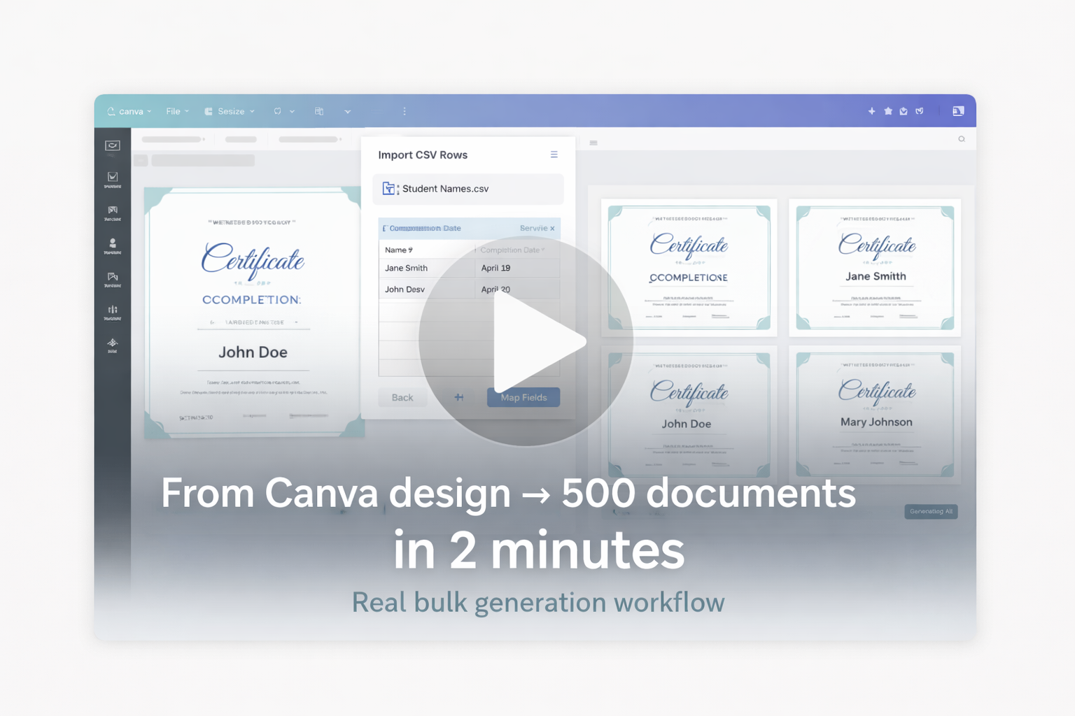Click the Map Fields button
Viewport: 1075px width, 716px height.
pyautogui.click(x=523, y=397)
